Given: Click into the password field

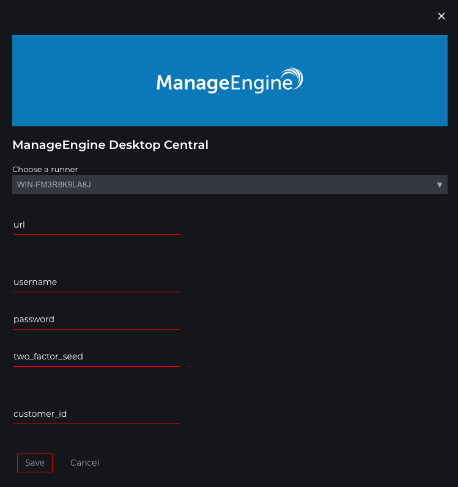Looking at the screenshot, I should (x=97, y=320).
